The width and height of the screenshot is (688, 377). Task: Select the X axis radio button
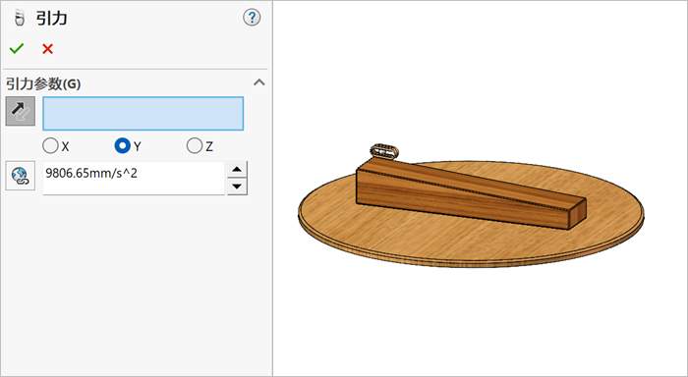[50, 145]
